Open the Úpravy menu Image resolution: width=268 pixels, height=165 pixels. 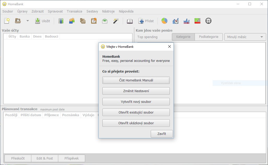22,11
